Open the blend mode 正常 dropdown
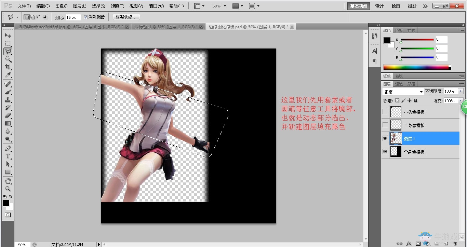The width and height of the screenshot is (467, 247). (x=403, y=92)
